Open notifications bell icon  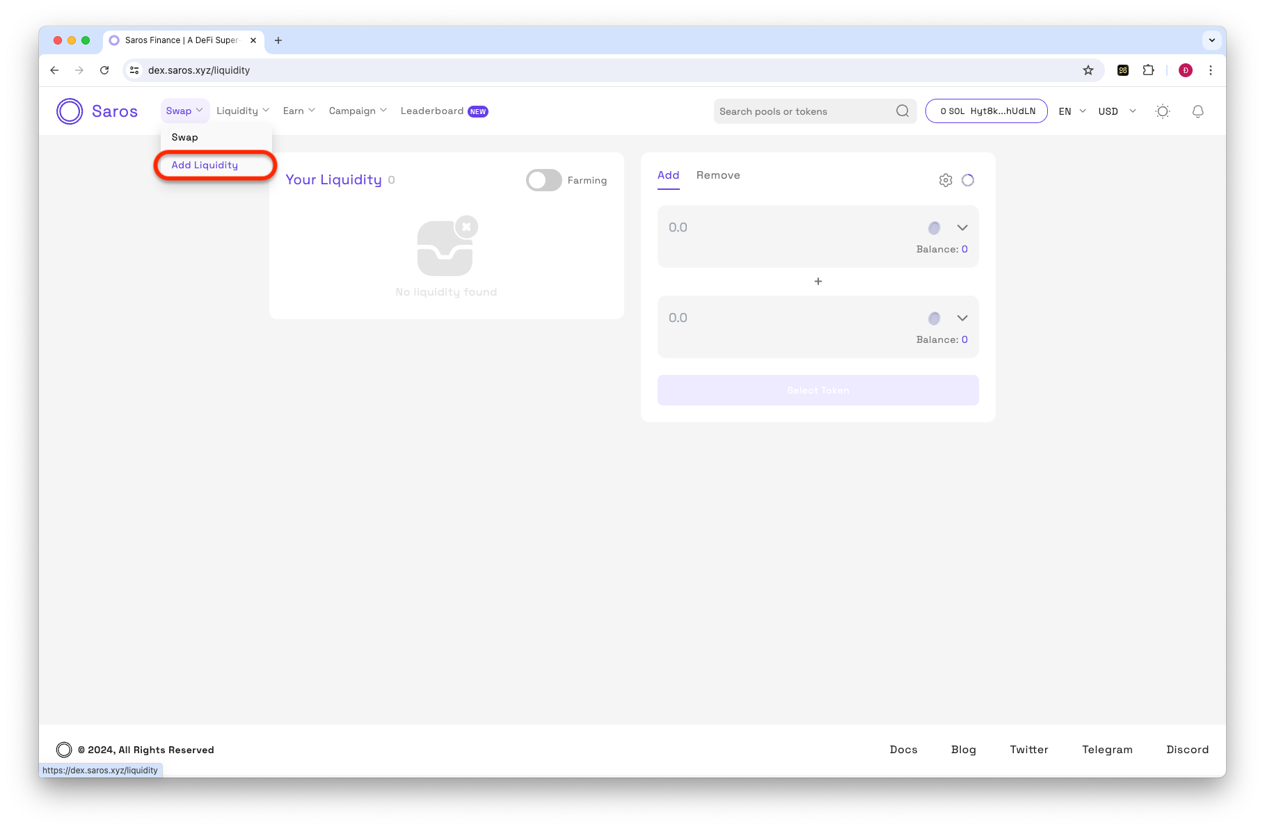pos(1198,111)
